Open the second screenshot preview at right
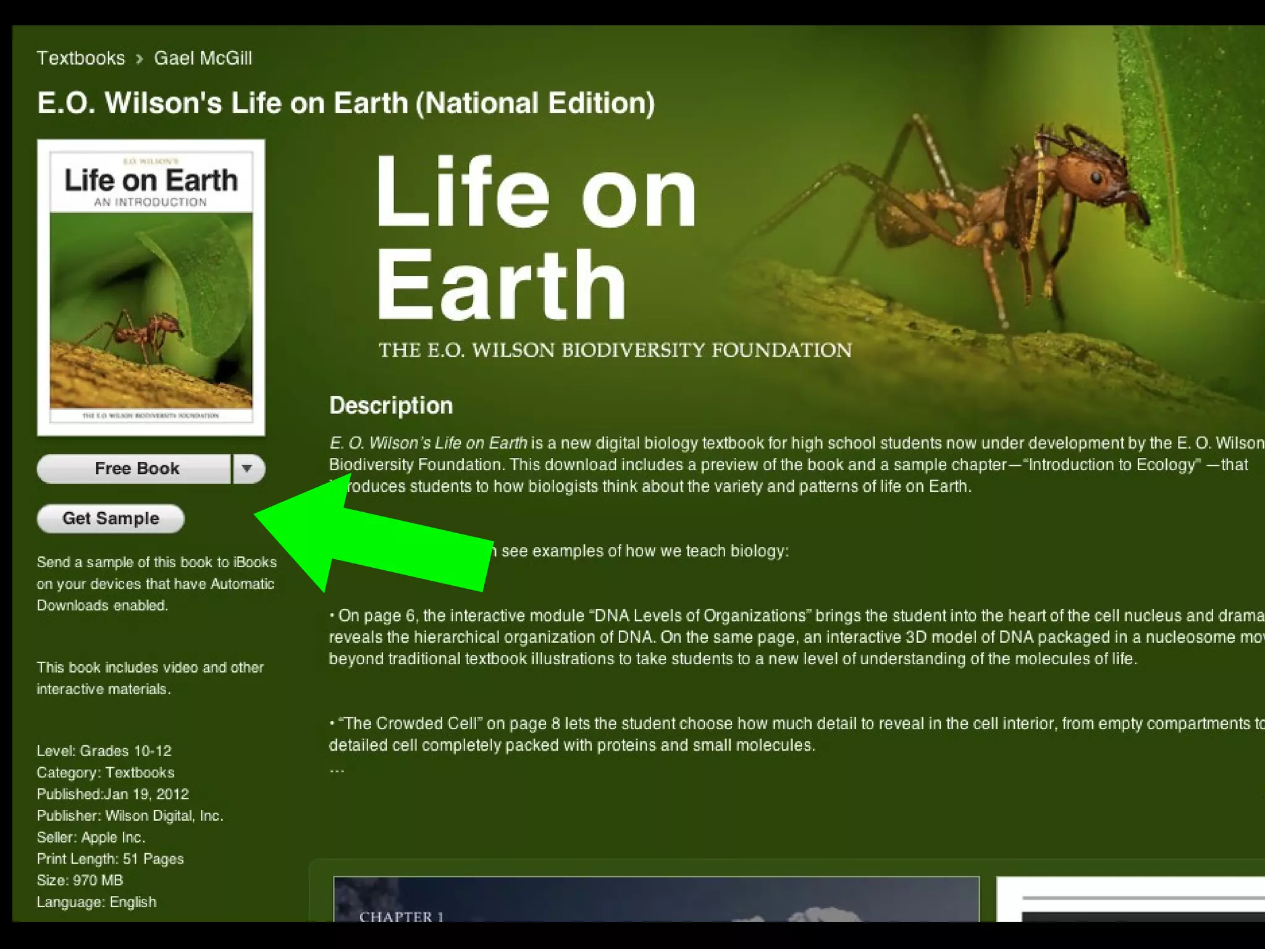This screenshot has width=1265, height=949. 1130,899
